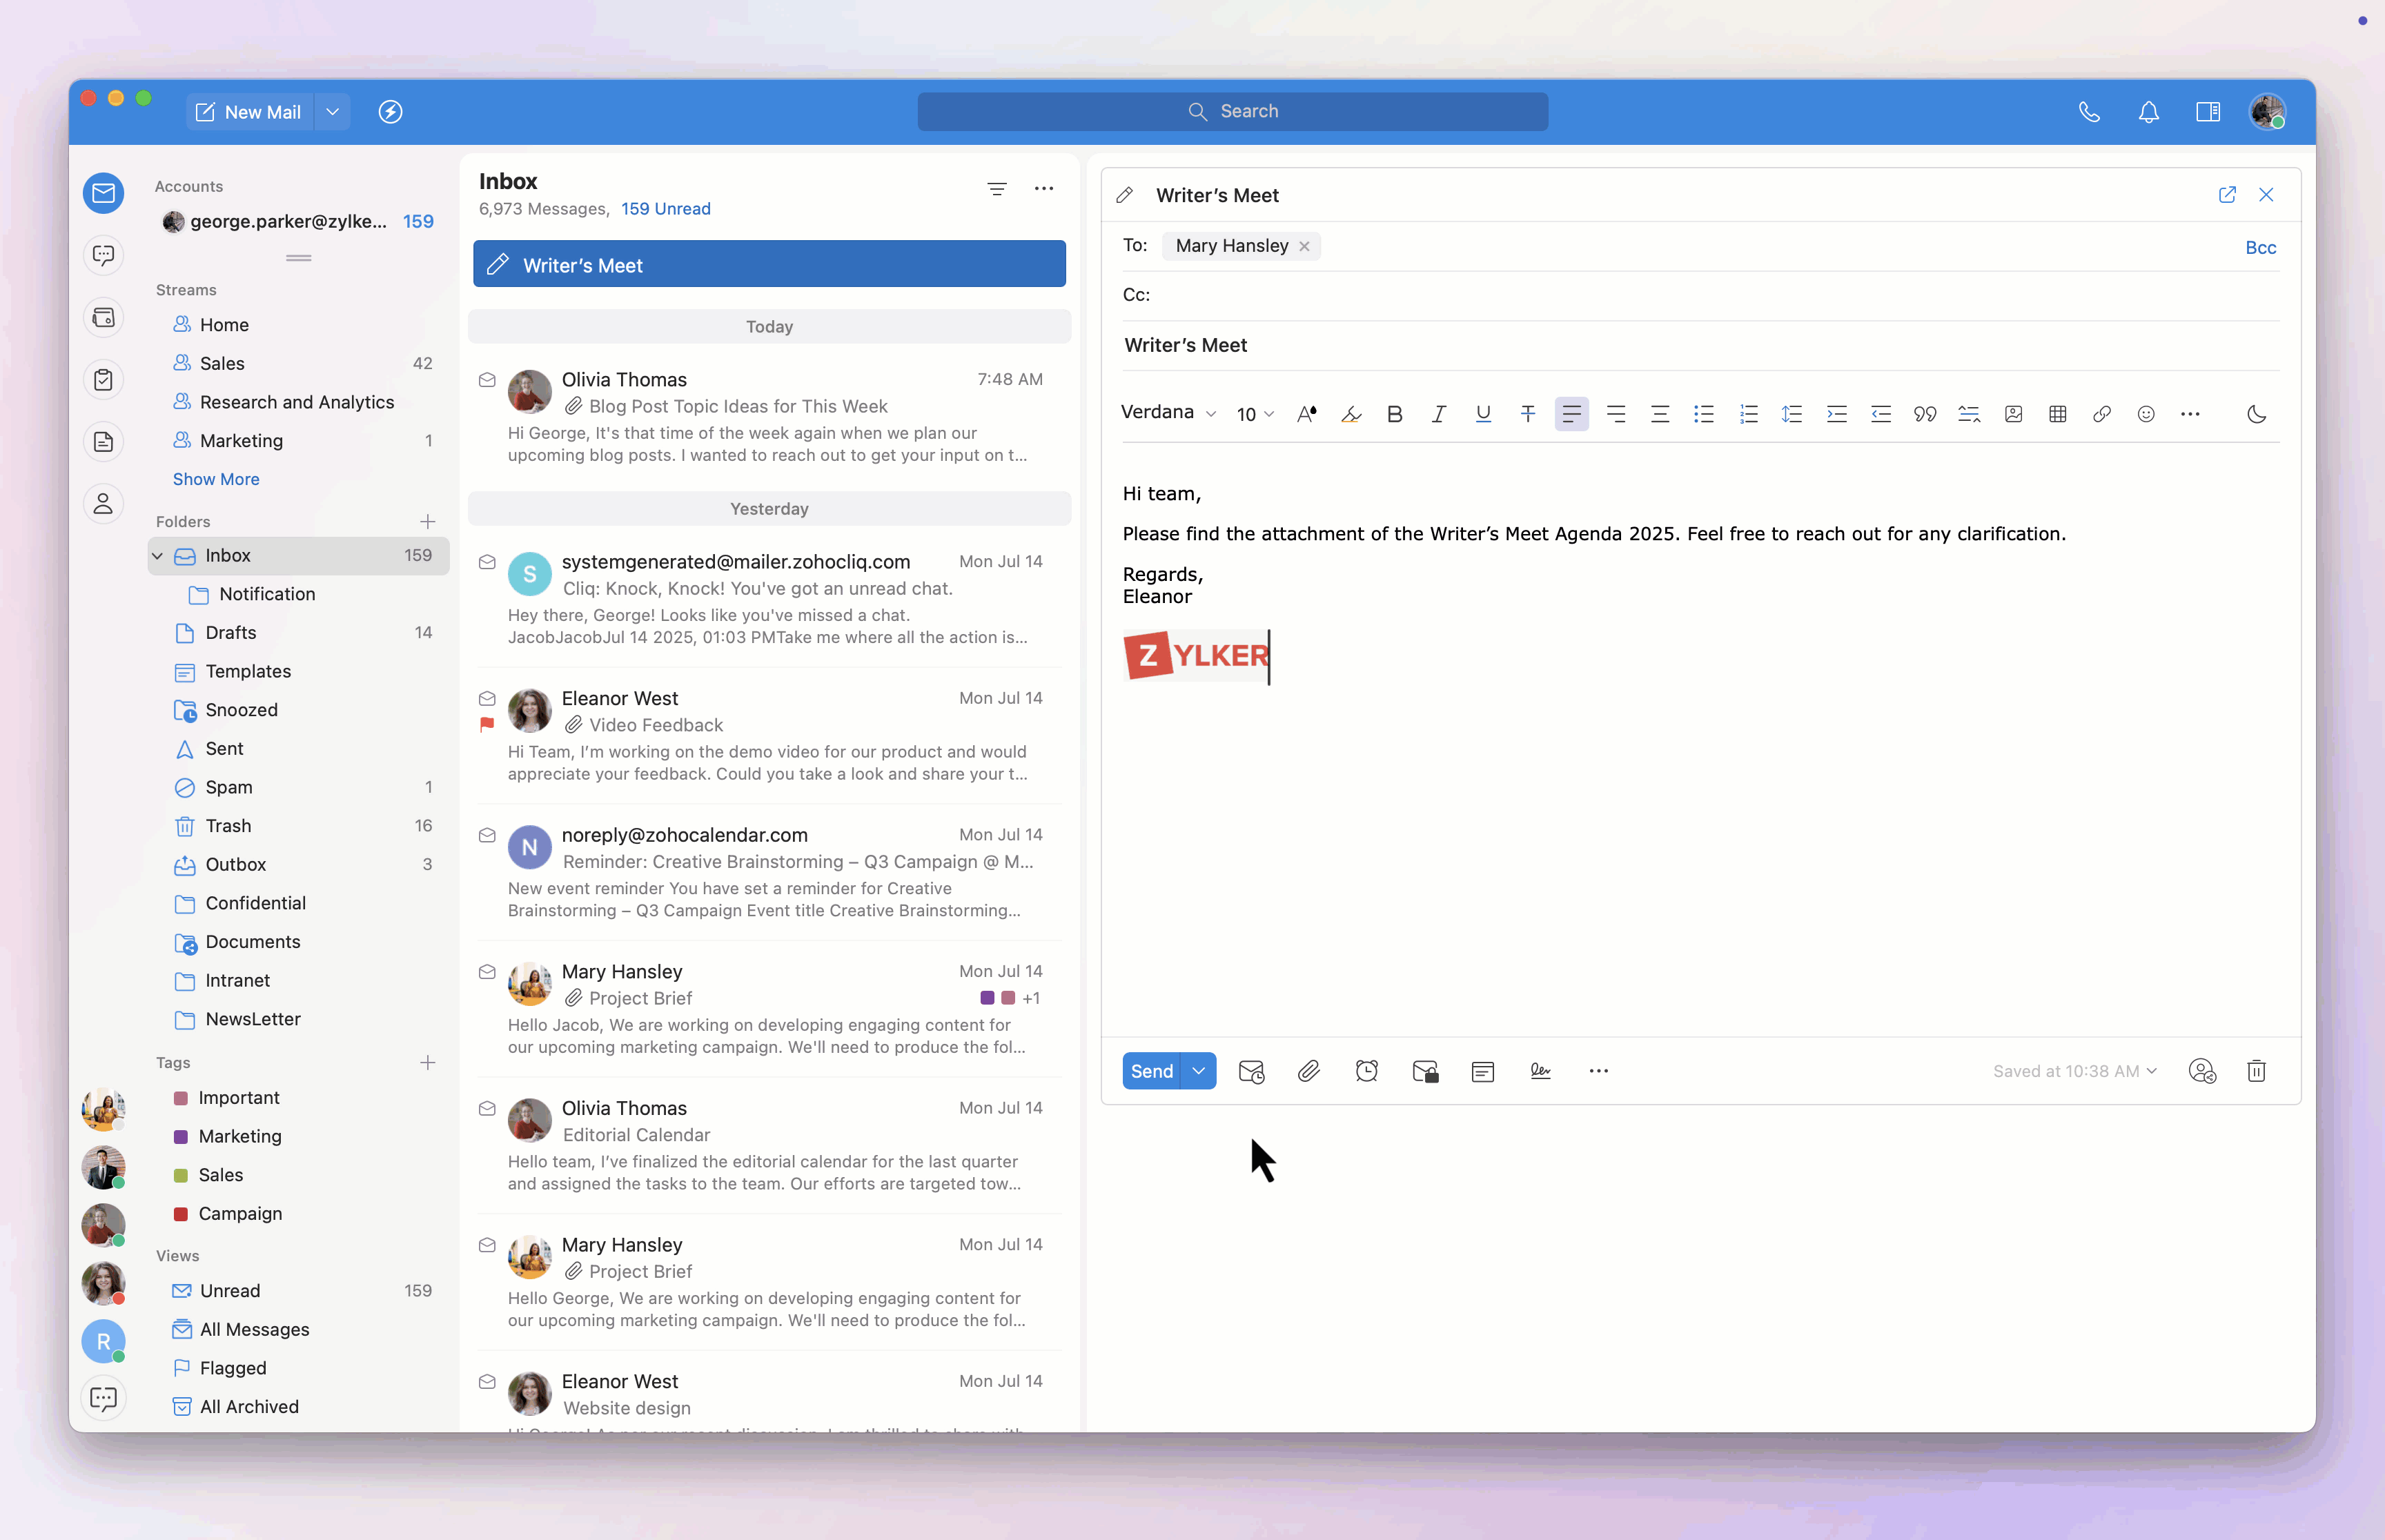
Task: Open the Verdana font family dropdown
Action: tap(1167, 413)
